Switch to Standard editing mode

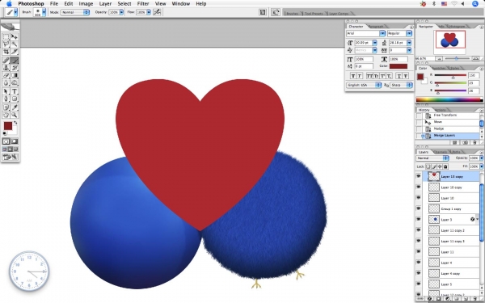coord(6,141)
